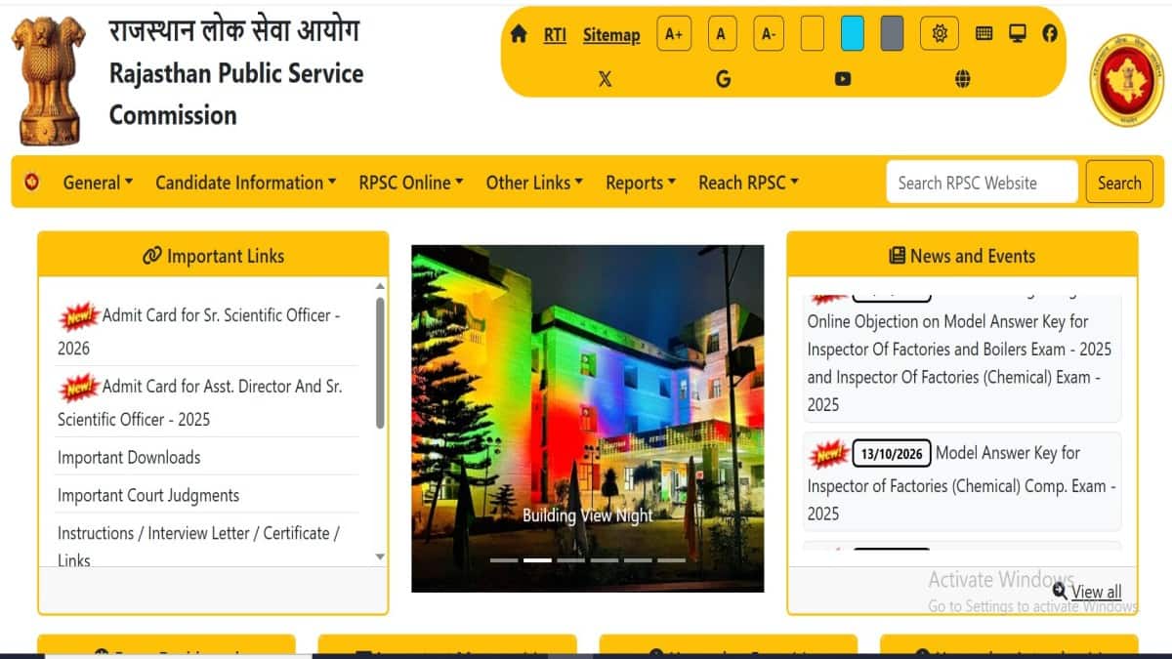Open the RTI link
This screenshot has width=1172, height=659.
(555, 34)
